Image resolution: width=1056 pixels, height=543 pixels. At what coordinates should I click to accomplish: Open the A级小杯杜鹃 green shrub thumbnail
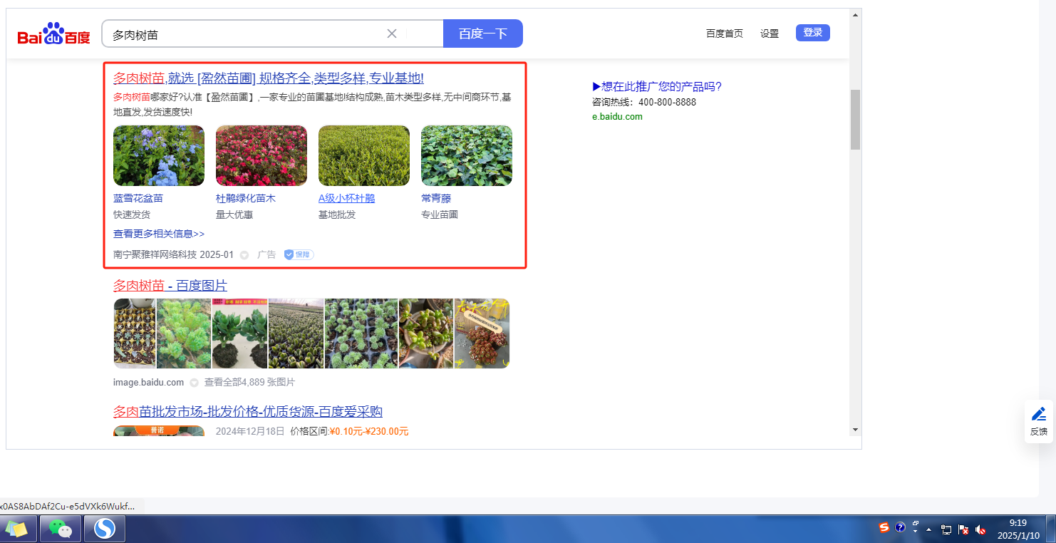364,156
